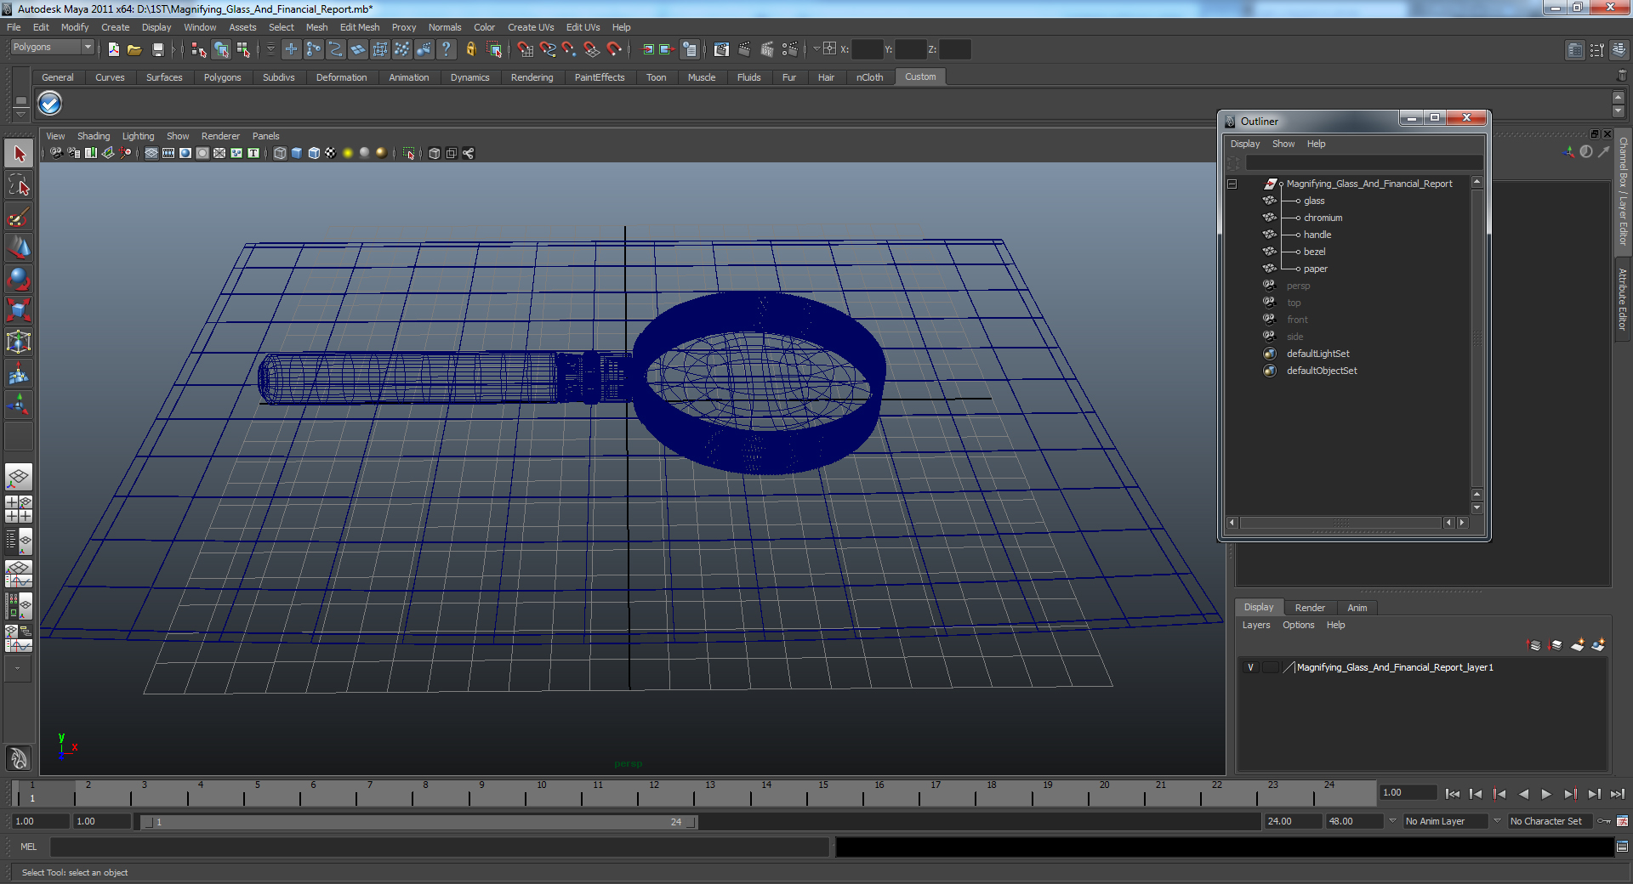Select the paper node in Outliner
Image resolution: width=1633 pixels, height=884 pixels.
tap(1316, 269)
